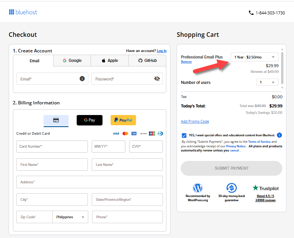Open the 1 Year - $2.50/mo plan dropdown
Screen dimensions: 294x238
pyautogui.click(x=255, y=57)
